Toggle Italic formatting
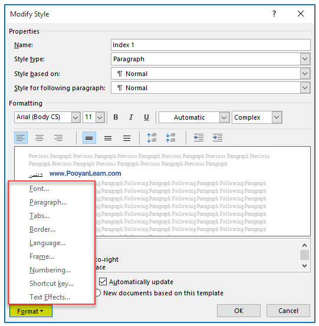The width and height of the screenshot is (319, 326). pyautogui.click(x=131, y=117)
